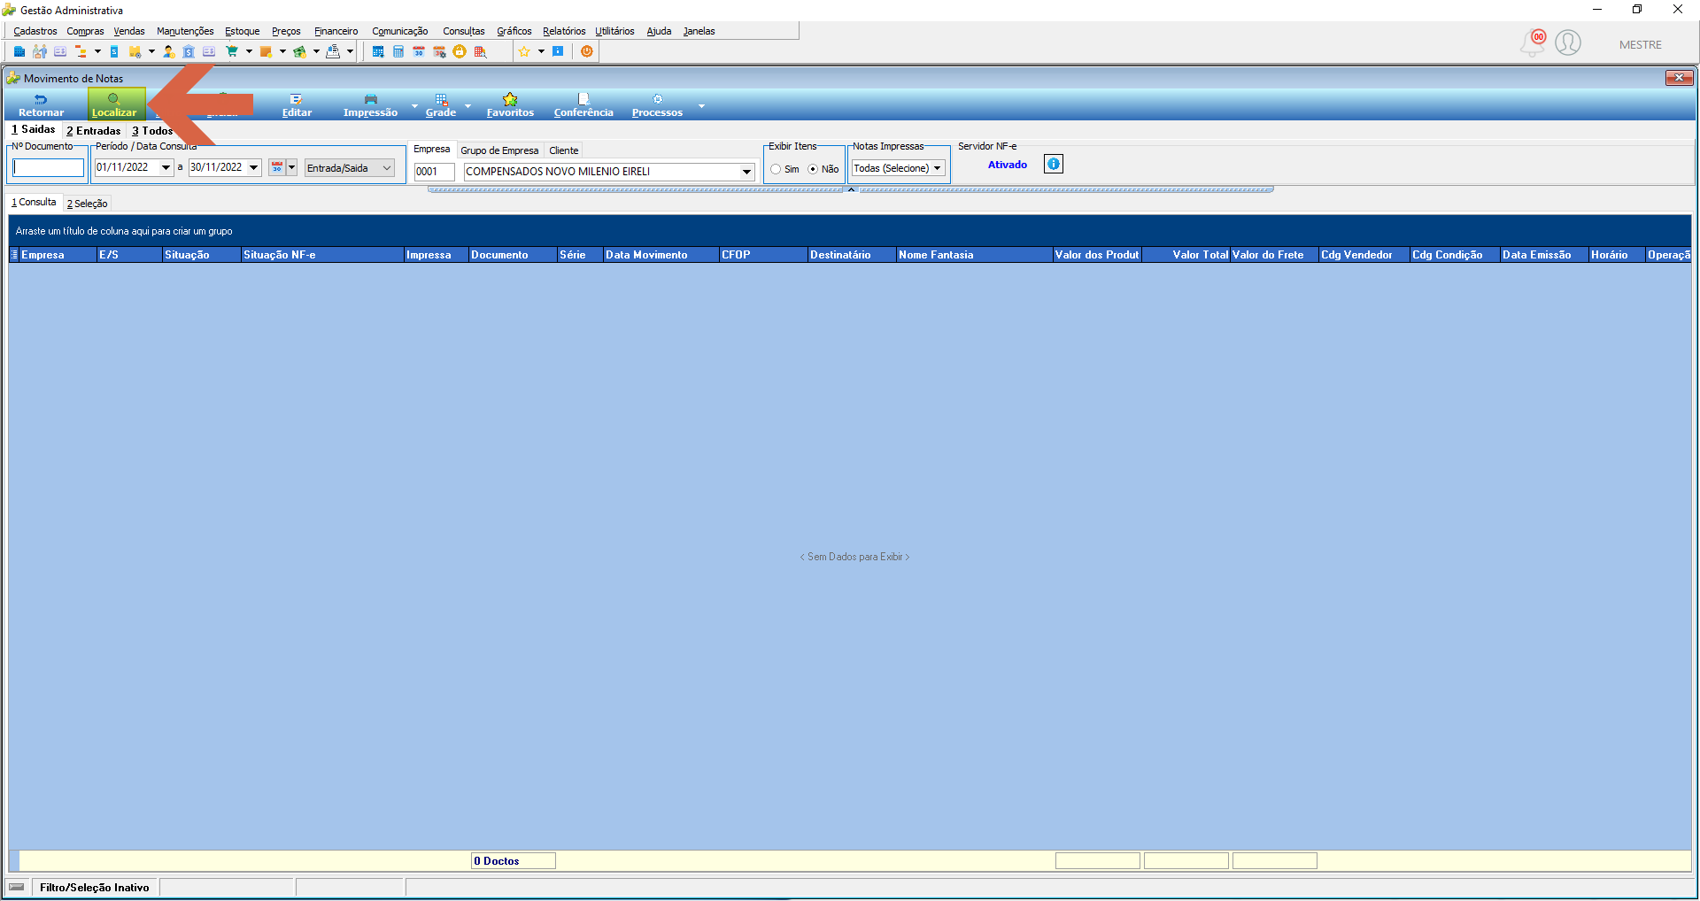The width and height of the screenshot is (1700, 901).
Task: Open the calculator toolbar icon
Action: click(398, 51)
